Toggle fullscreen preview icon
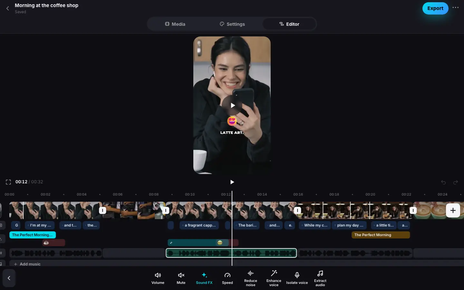Viewport: 464px width, 290px height. click(x=8, y=182)
